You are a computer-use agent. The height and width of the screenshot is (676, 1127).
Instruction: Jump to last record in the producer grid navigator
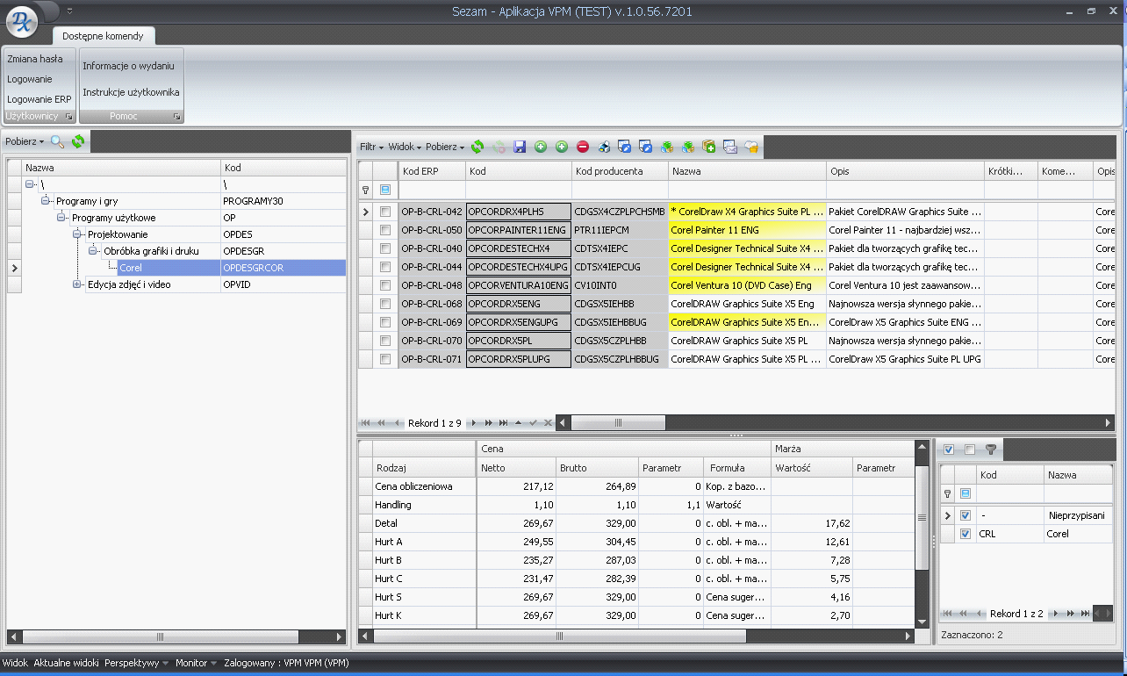[1086, 613]
